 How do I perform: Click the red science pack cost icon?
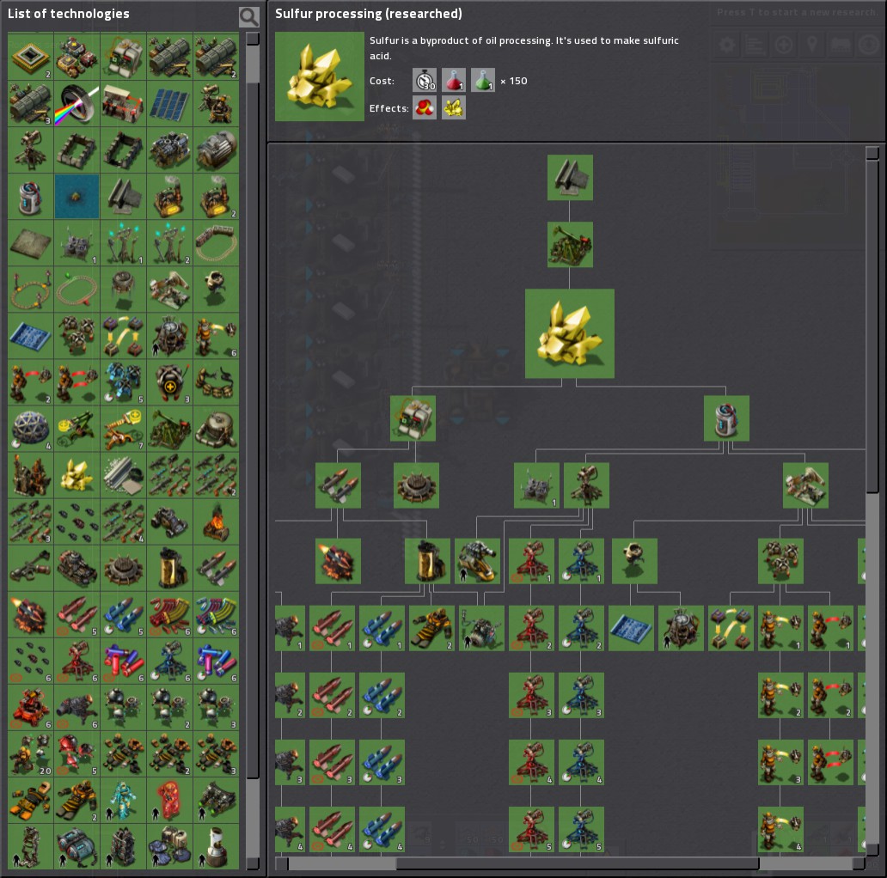(x=454, y=80)
